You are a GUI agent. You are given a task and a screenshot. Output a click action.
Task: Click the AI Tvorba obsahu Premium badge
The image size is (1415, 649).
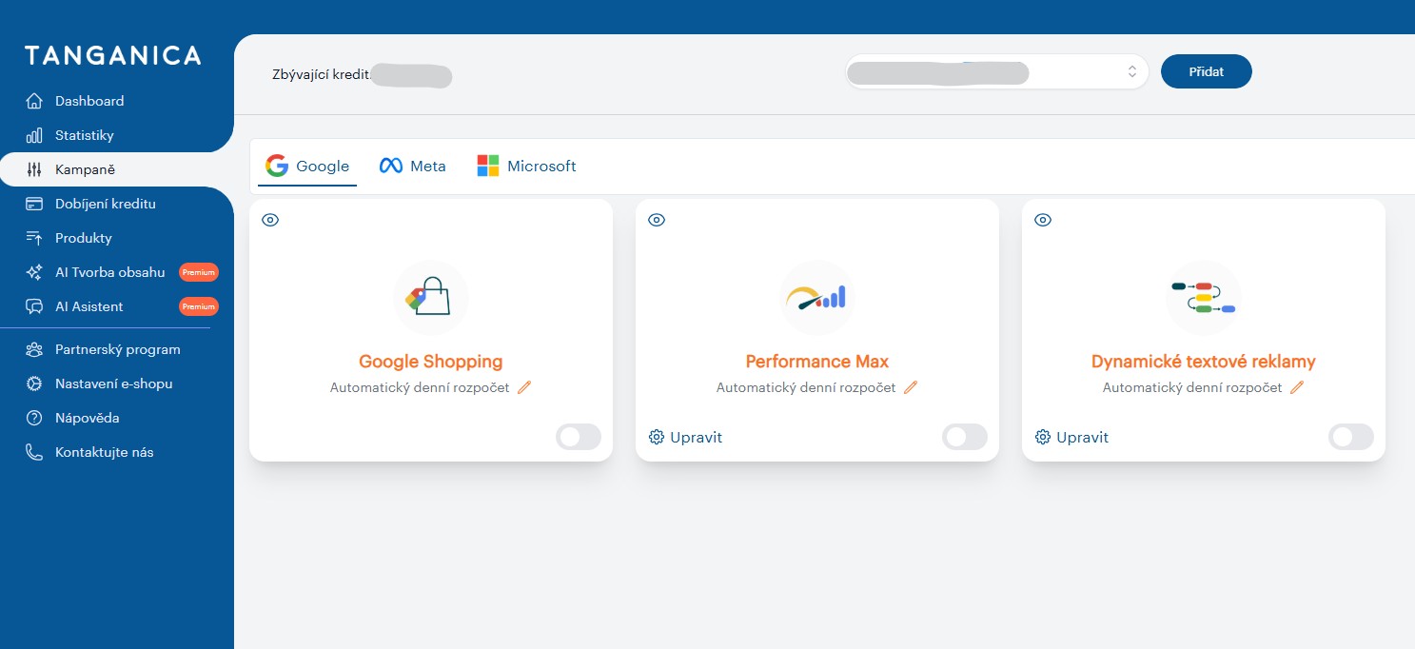click(x=199, y=272)
